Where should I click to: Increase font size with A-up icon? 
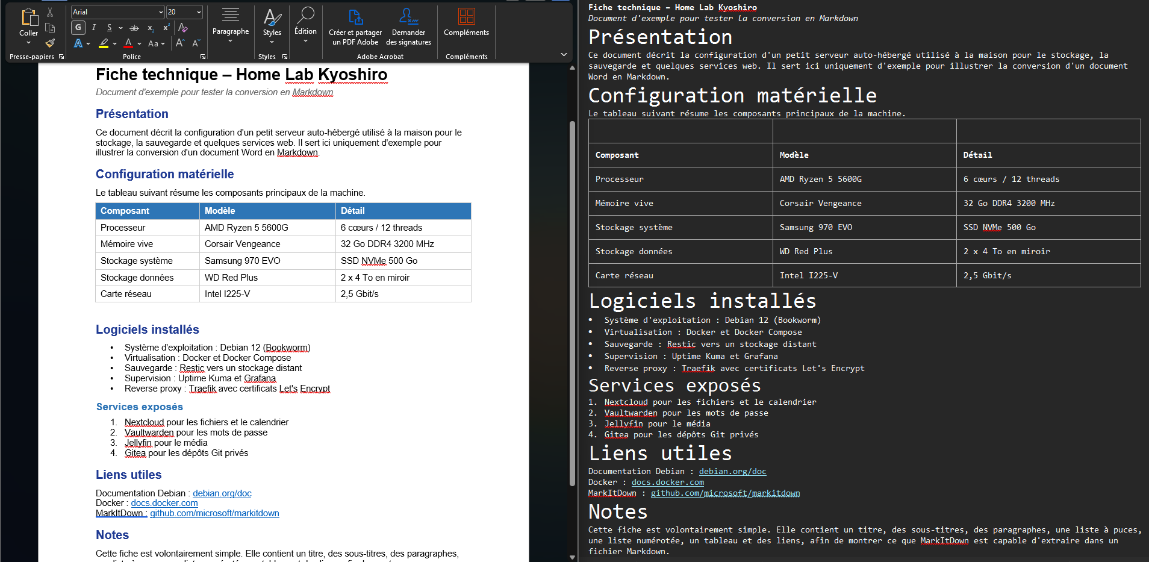[x=180, y=43]
